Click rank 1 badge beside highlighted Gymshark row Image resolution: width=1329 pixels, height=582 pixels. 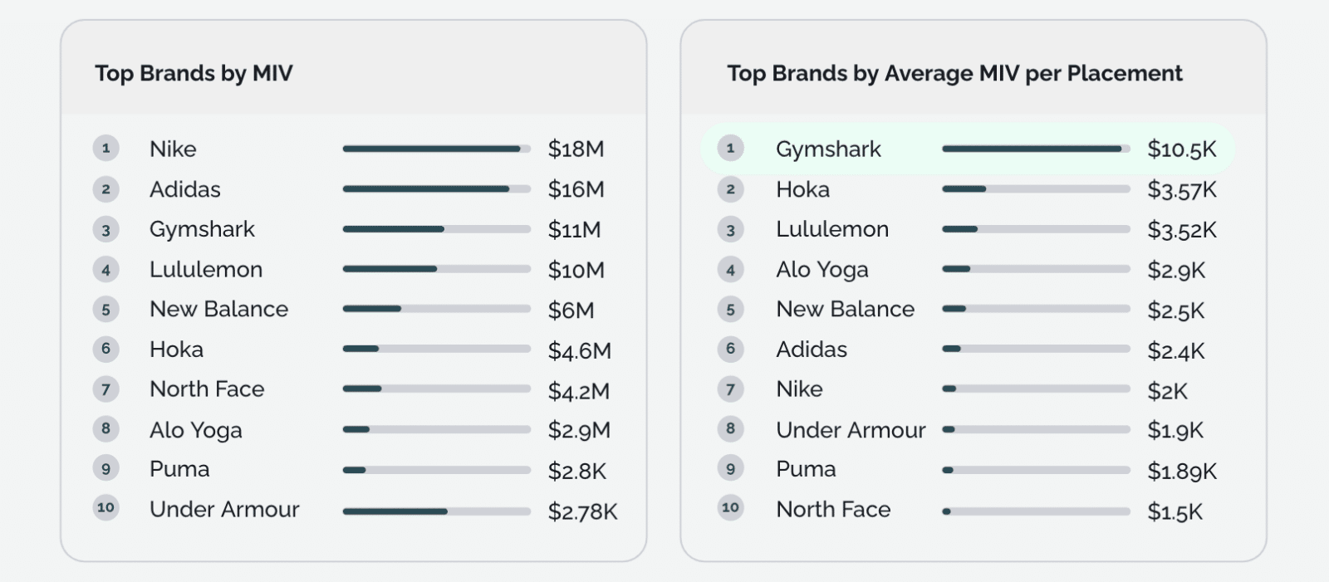pos(730,149)
